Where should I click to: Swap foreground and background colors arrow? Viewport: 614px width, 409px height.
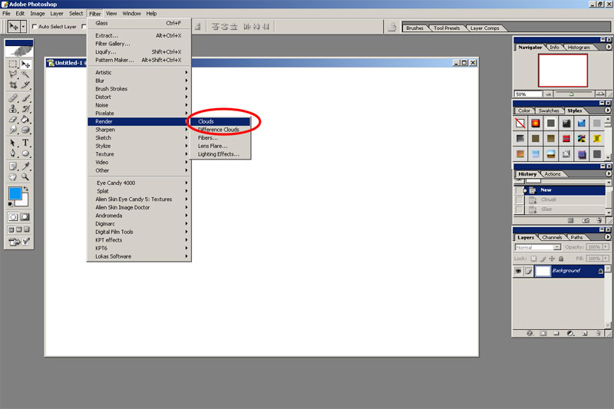click(x=26, y=189)
